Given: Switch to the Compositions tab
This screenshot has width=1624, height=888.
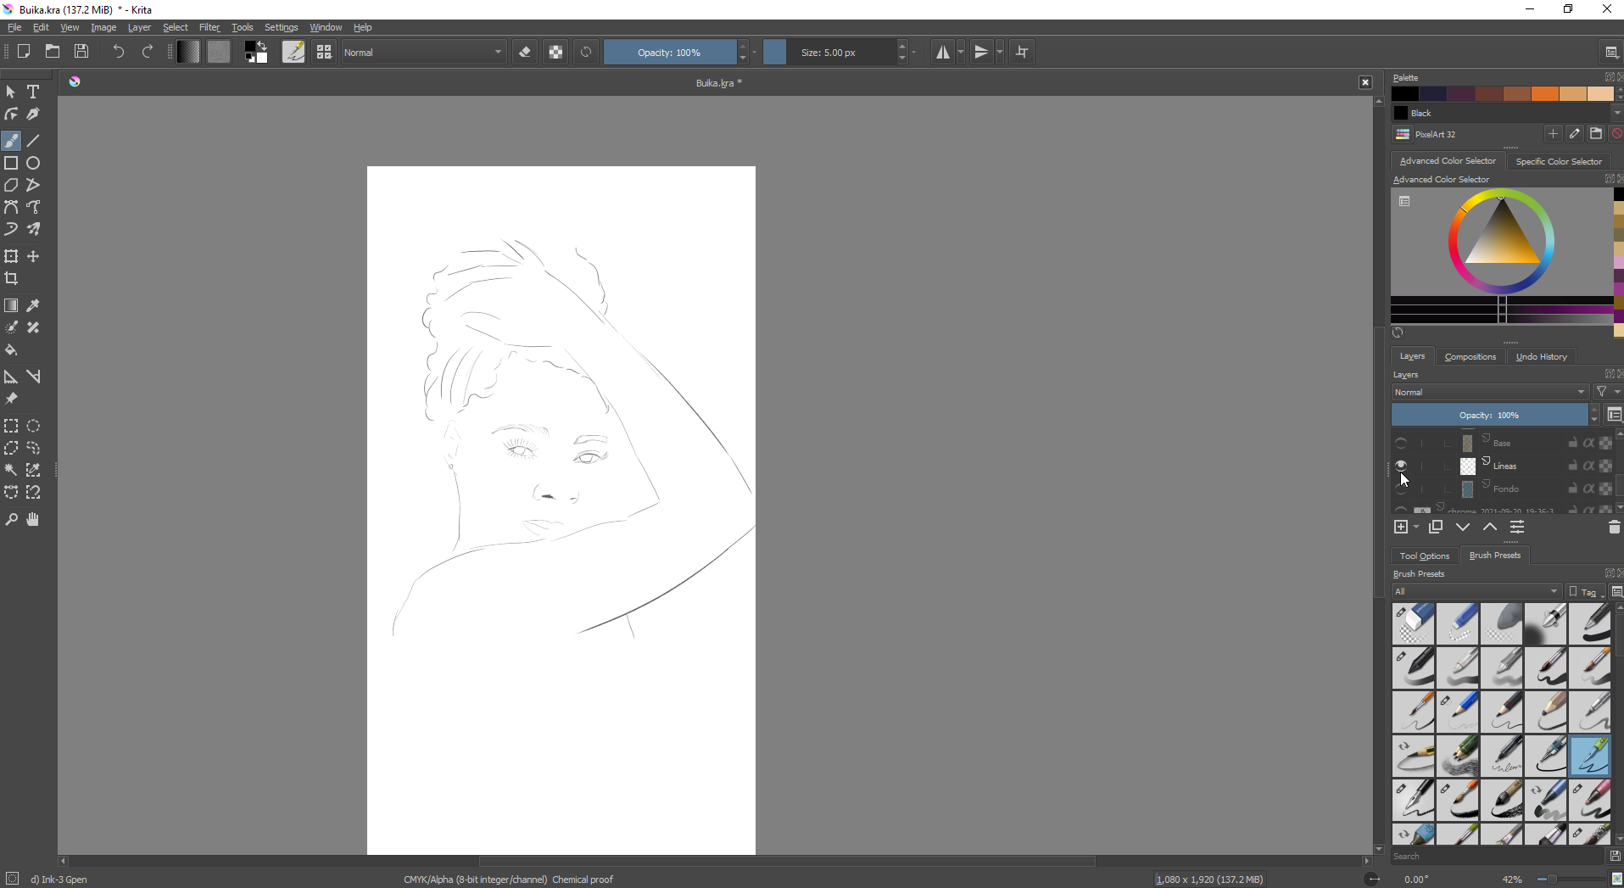Looking at the screenshot, I should (1470, 356).
